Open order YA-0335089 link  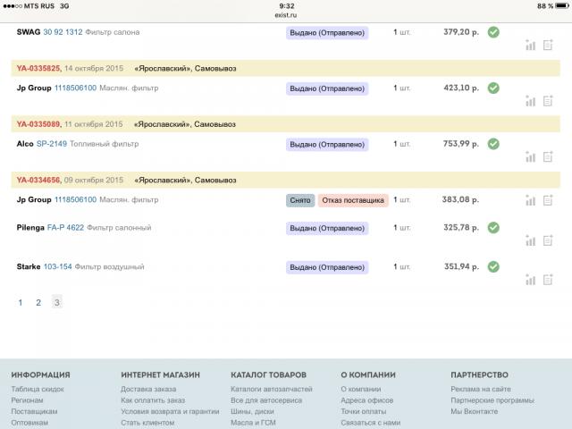38,124
